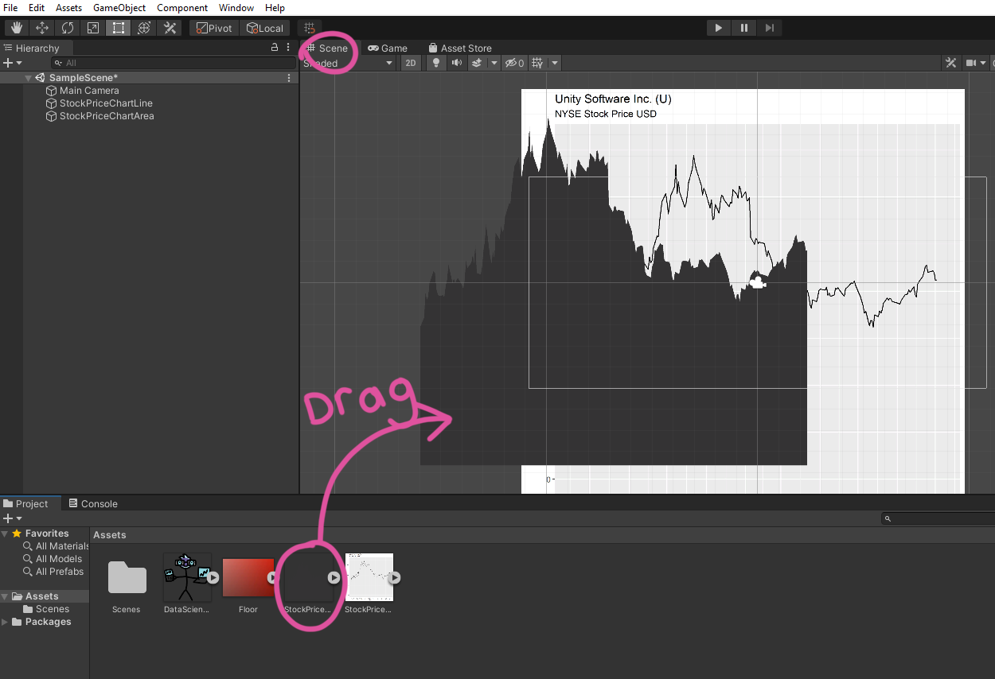
Task: Select the red Floor material asset
Action: coord(247,577)
